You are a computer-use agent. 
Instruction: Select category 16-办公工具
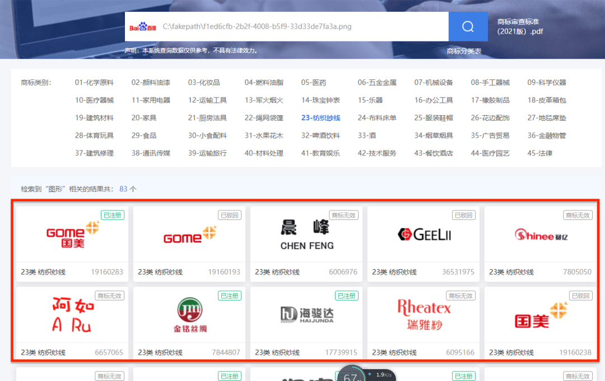(434, 100)
